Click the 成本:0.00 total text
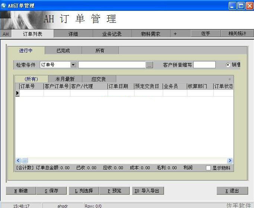 coord(140,168)
